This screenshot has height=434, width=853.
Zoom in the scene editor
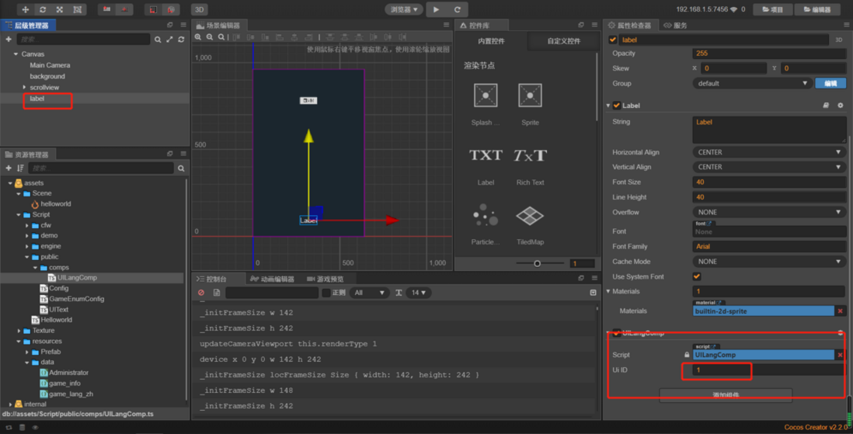(x=198, y=37)
